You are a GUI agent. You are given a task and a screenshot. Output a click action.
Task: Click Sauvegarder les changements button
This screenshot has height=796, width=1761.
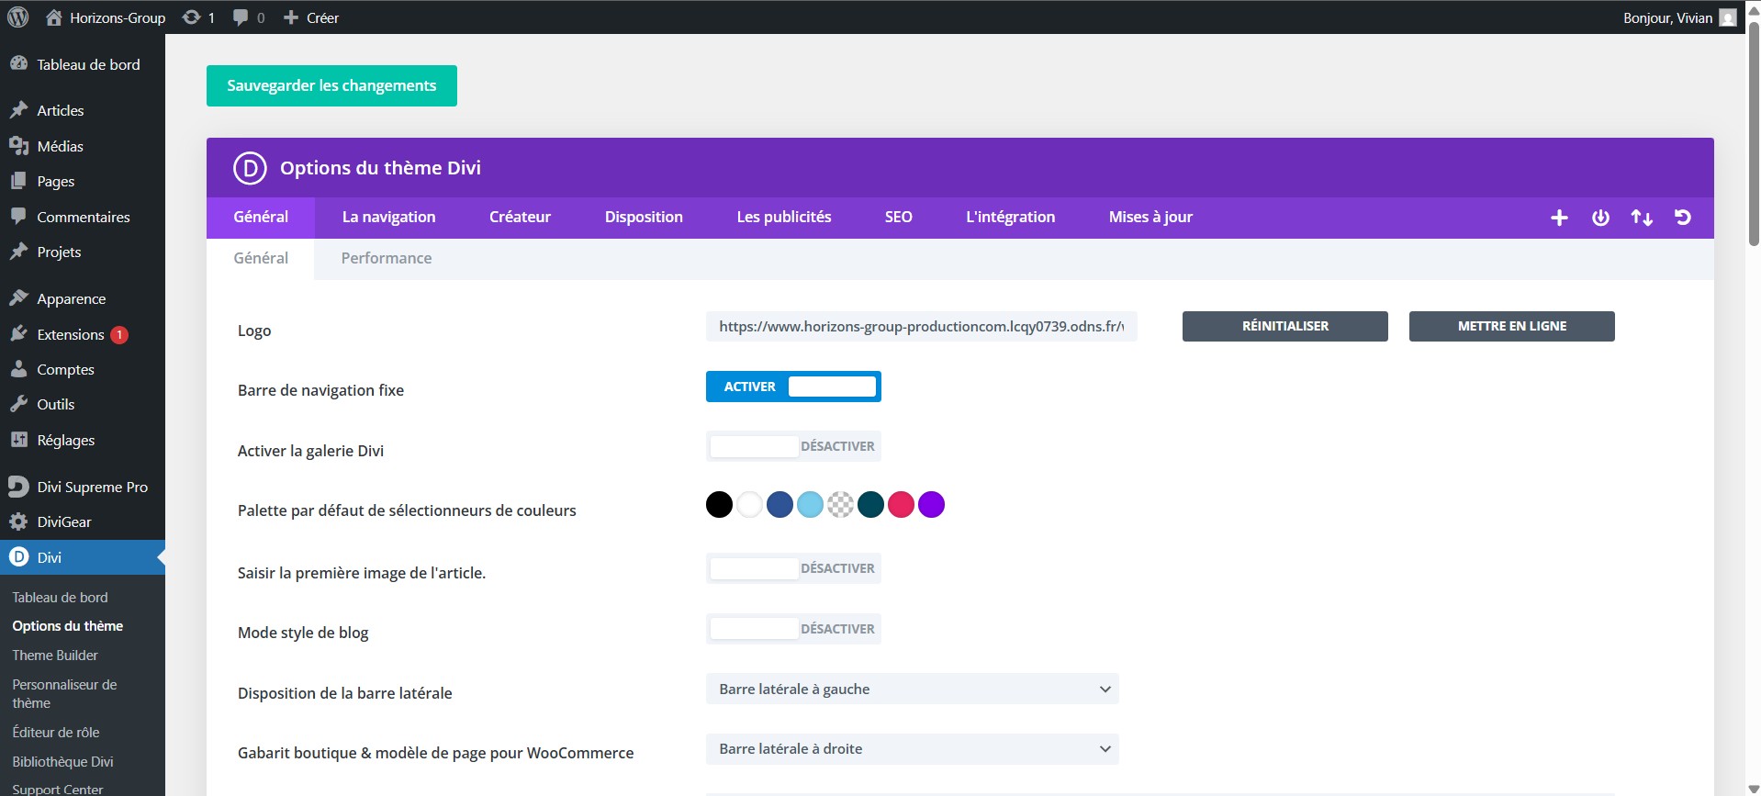331,85
